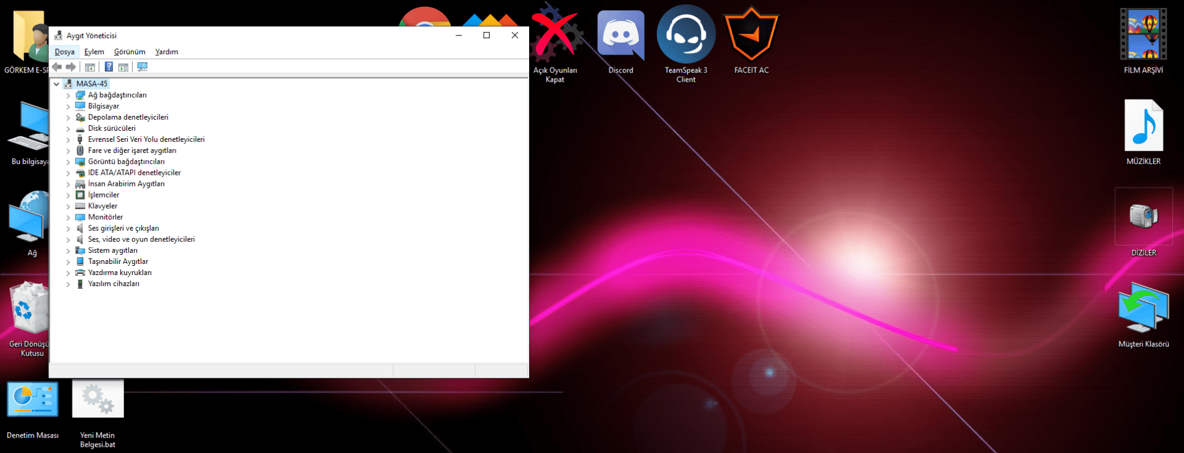Screen dimensions: 1184x453
Task: Select the Sistem aygıtları icon
Action: pos(80,250)
